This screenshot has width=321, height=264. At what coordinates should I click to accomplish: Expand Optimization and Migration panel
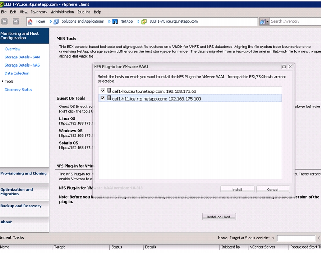point(24,192)
